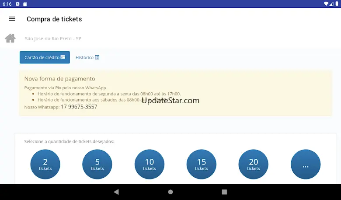Tap the Wi-Fi status bar icon
341x200 pixels.
326,4
